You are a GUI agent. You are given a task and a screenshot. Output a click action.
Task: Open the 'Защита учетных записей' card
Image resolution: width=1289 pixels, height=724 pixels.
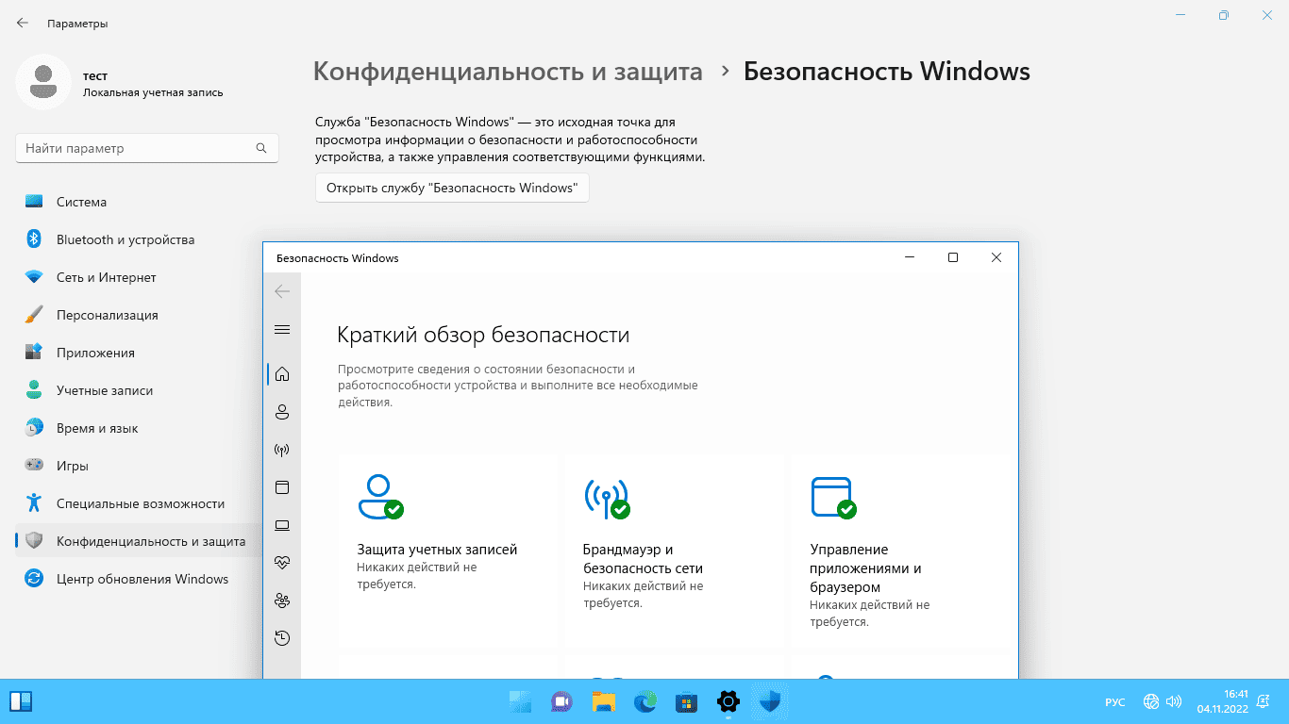tap(448, 551)
